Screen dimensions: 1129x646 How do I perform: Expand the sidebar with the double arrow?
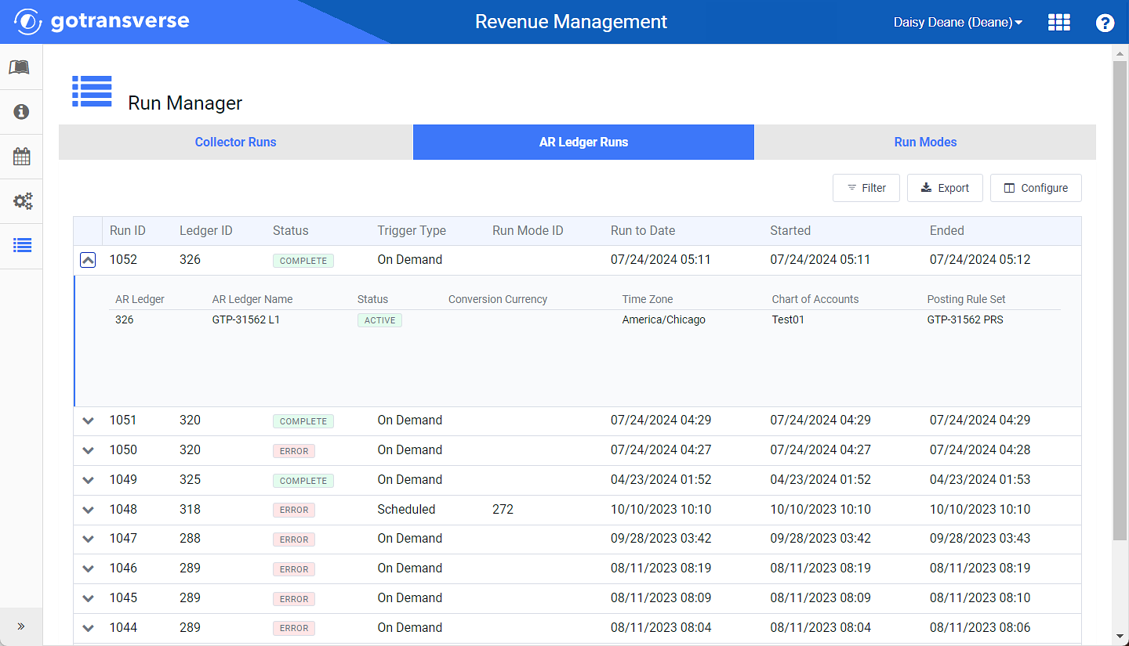[21, 626]
